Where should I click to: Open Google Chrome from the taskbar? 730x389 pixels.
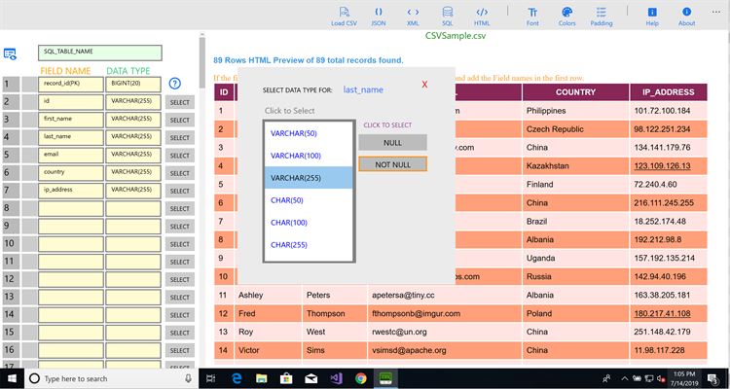[x=361, y=378]
